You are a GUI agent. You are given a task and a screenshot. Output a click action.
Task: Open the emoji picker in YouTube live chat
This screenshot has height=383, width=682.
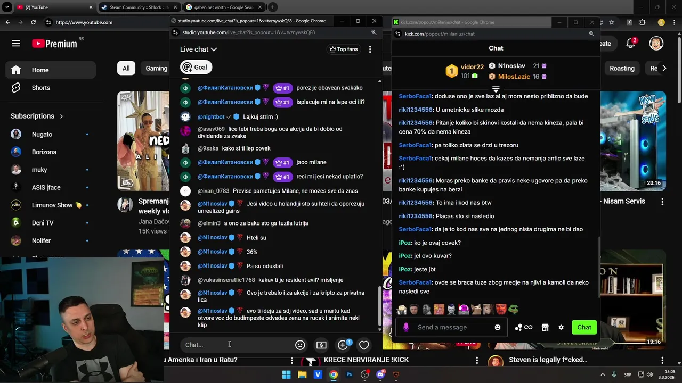300,345
